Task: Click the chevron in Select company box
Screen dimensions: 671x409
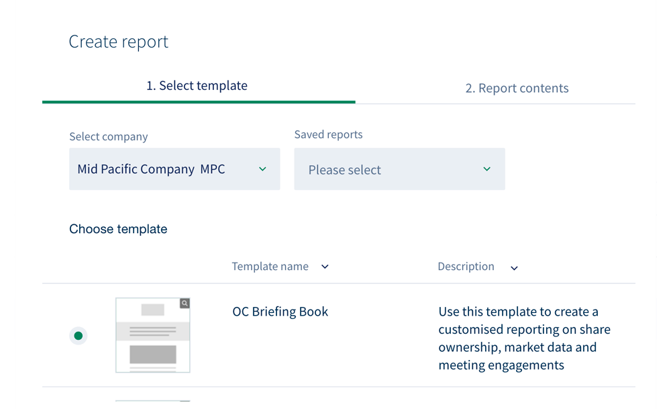Action: pyautogui.click(x=262, y=169)
